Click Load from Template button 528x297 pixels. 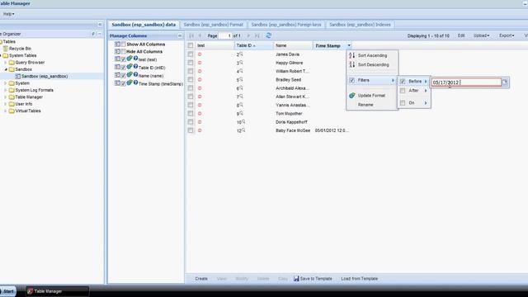tap(360, 279)
